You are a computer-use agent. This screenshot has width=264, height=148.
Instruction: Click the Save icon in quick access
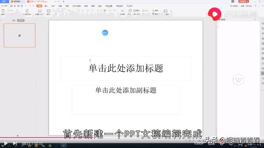coord(11,6)
